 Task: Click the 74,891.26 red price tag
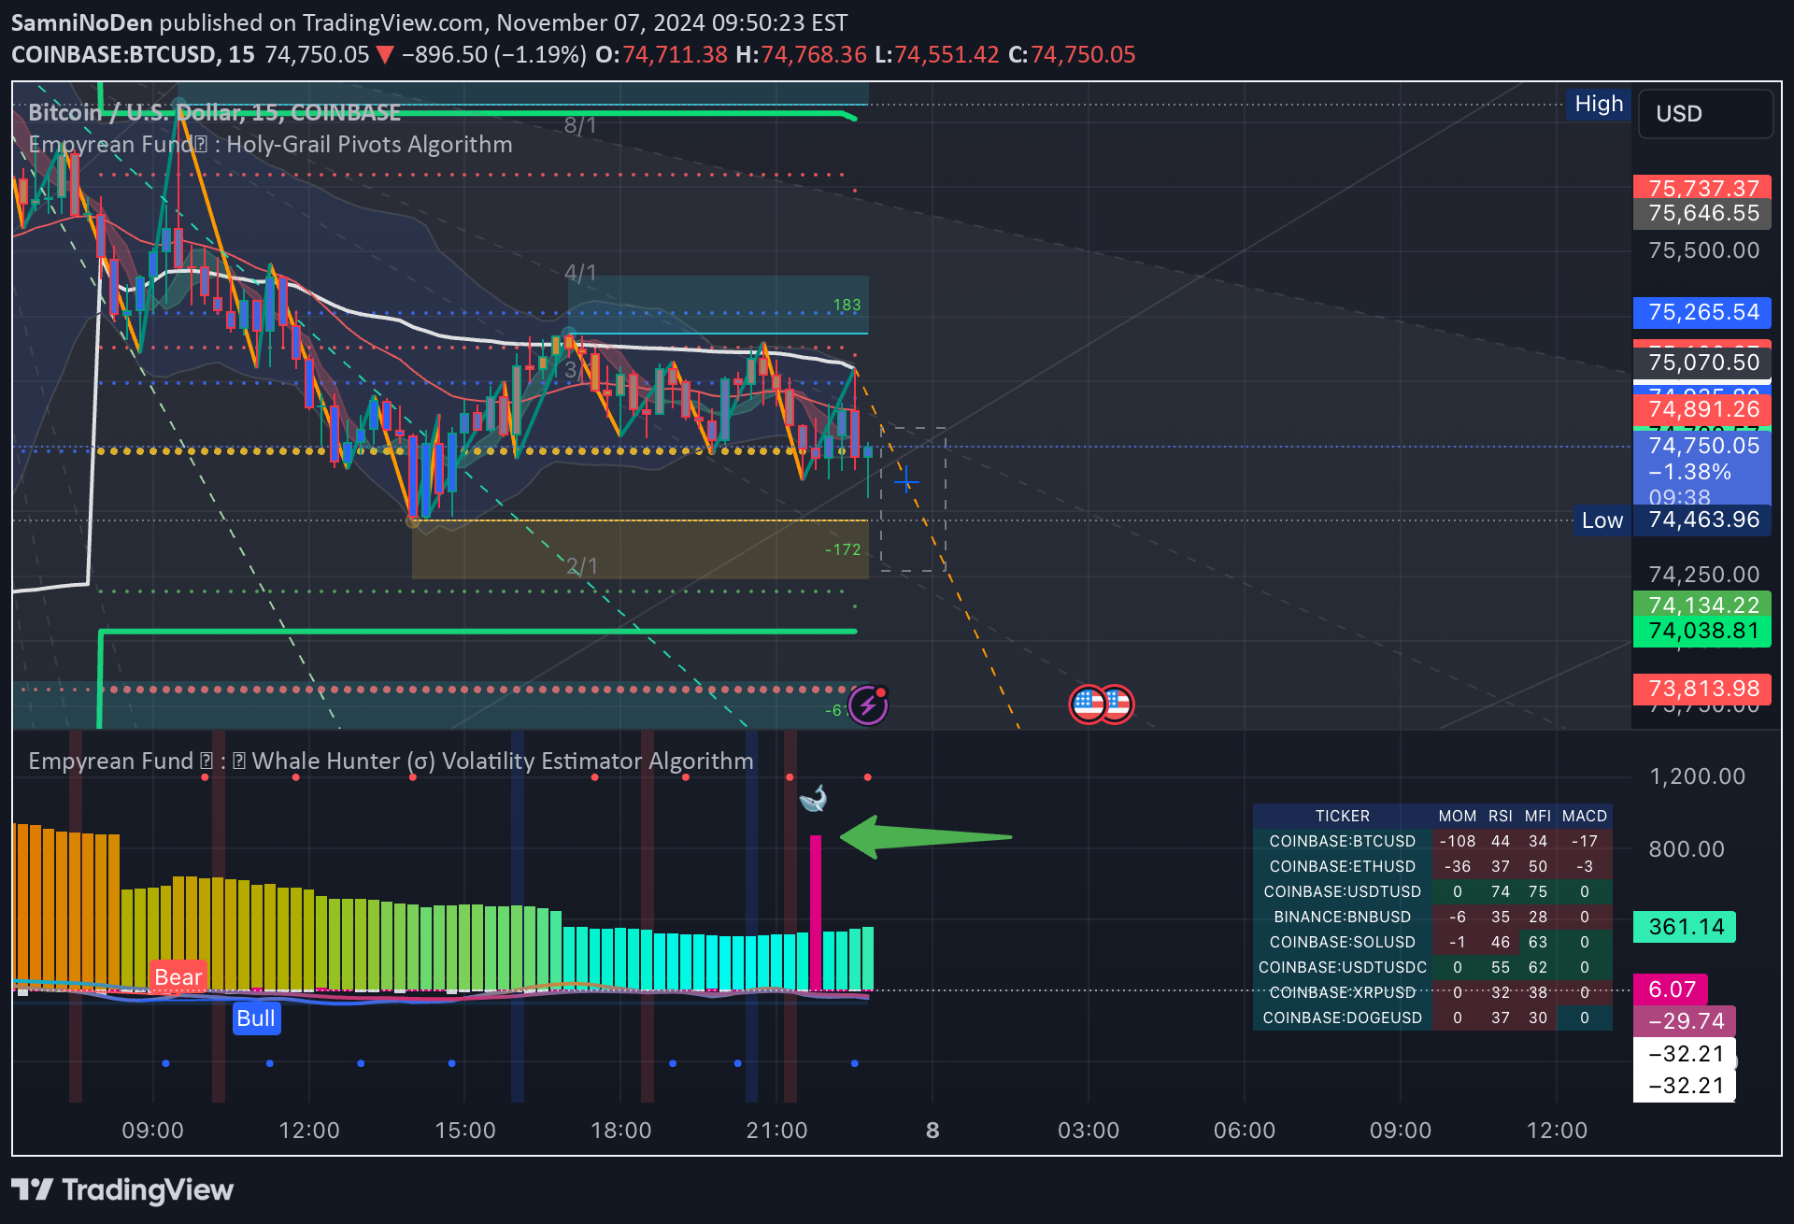pos(1702,409)
